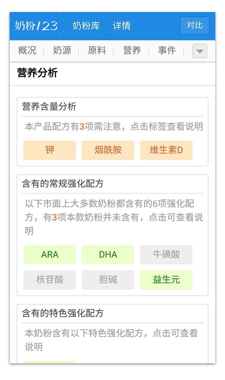The height and width of the screenshot is (380, 225).
Task: Go to 奶粉库 breadcrumb
Action: coord(86,26)
